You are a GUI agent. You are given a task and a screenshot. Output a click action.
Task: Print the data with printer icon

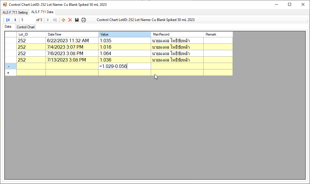coord(84,20)
